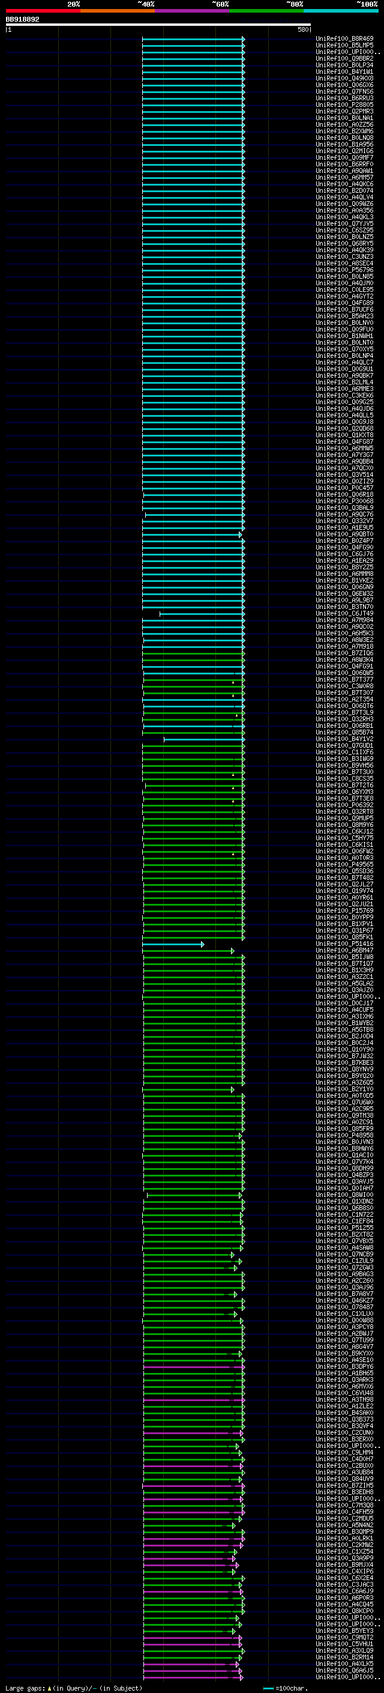The width and height of the screenshot is (384, 1693).
Task: Open hit UniRef100_Q9BBR2
Action: (344, 58)
